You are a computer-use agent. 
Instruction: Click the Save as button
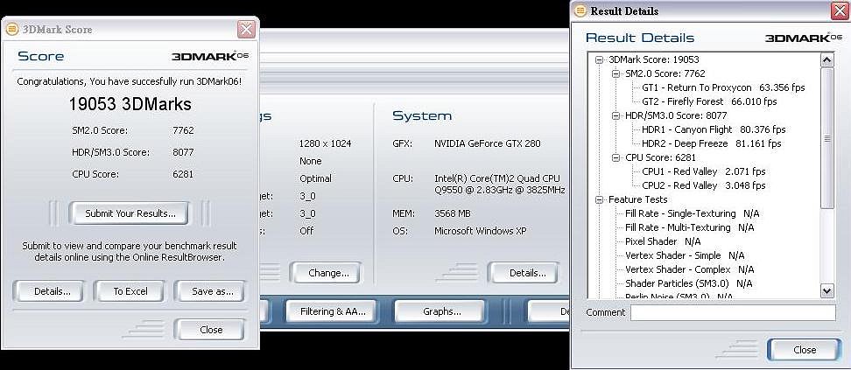(x=210, y=291)
